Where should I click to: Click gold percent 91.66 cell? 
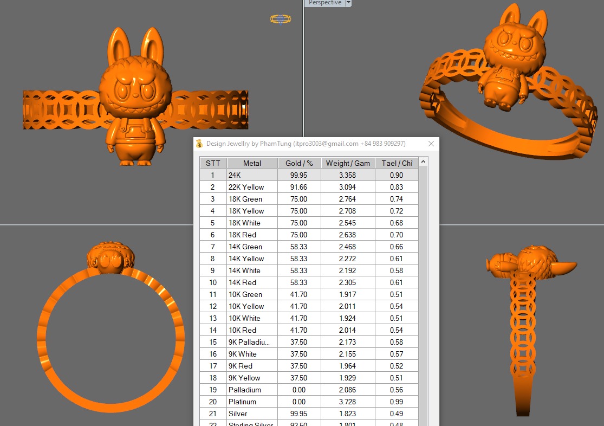pos(299,187)
